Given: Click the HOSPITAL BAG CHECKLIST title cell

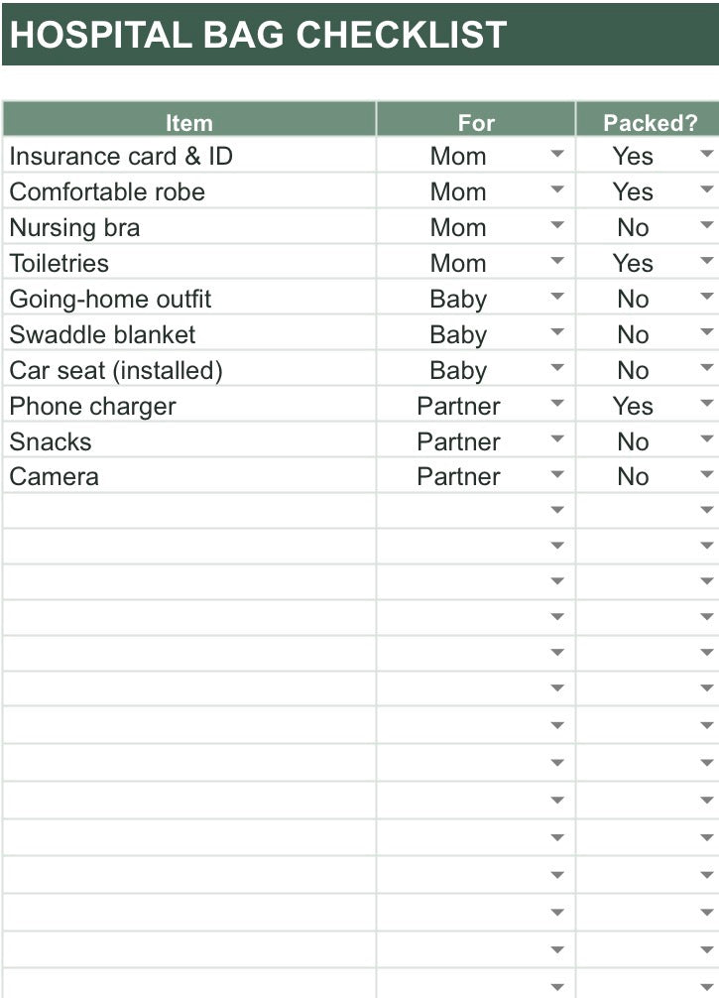Looking at the screenshot, I should 360,34.
